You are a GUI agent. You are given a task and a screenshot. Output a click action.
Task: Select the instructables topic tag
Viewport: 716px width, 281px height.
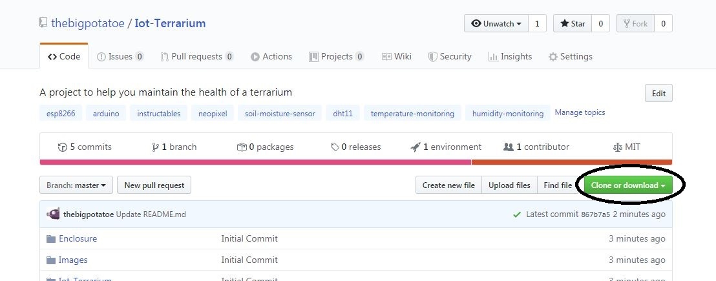tap(159, 114)
